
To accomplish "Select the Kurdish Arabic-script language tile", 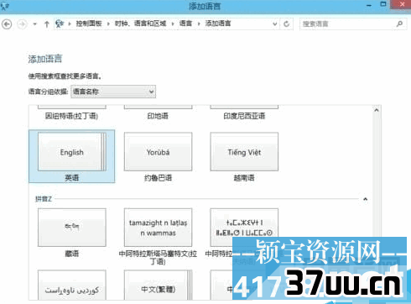I will 72,286.
